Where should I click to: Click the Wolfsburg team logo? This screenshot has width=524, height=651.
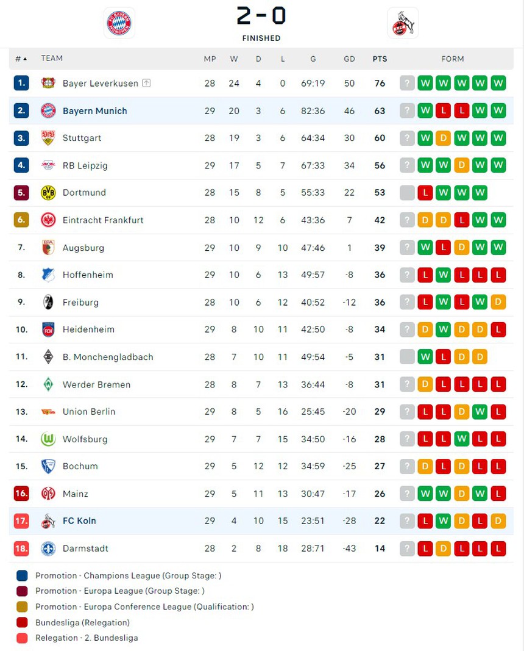(x=48, y=439)
